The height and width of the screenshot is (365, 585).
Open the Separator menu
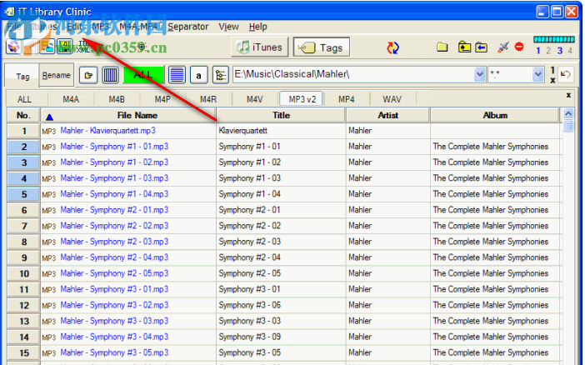click(x=187, y=27)
